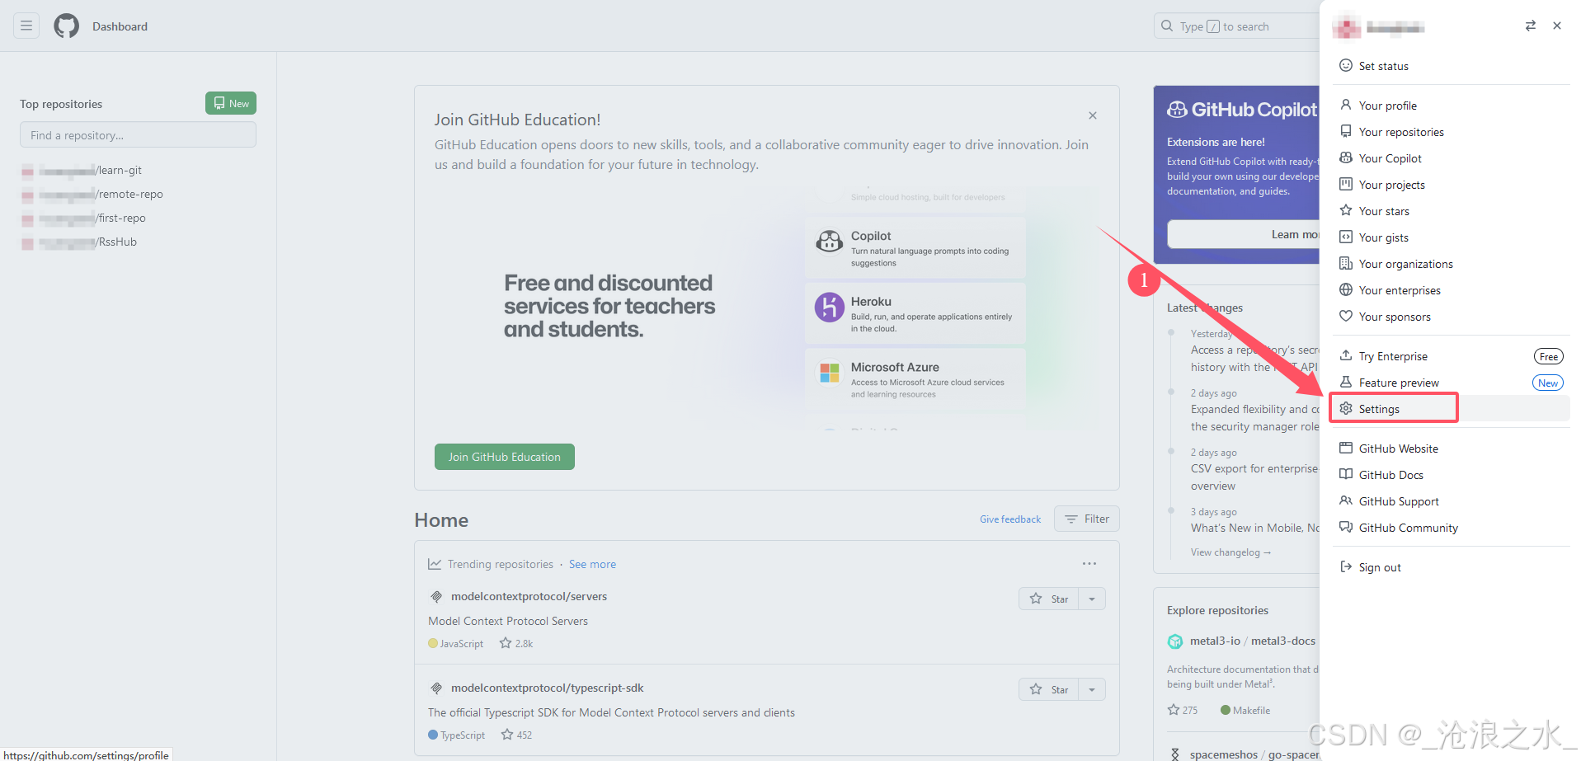Open modelcontextprotocol/typescript-sdk repository
This screenshot has width=1581, height=761.
[x=547, y=688]
